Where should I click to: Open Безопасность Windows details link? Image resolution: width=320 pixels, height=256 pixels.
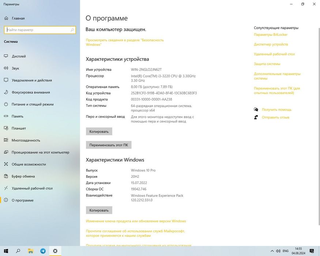tap(125, 42)
